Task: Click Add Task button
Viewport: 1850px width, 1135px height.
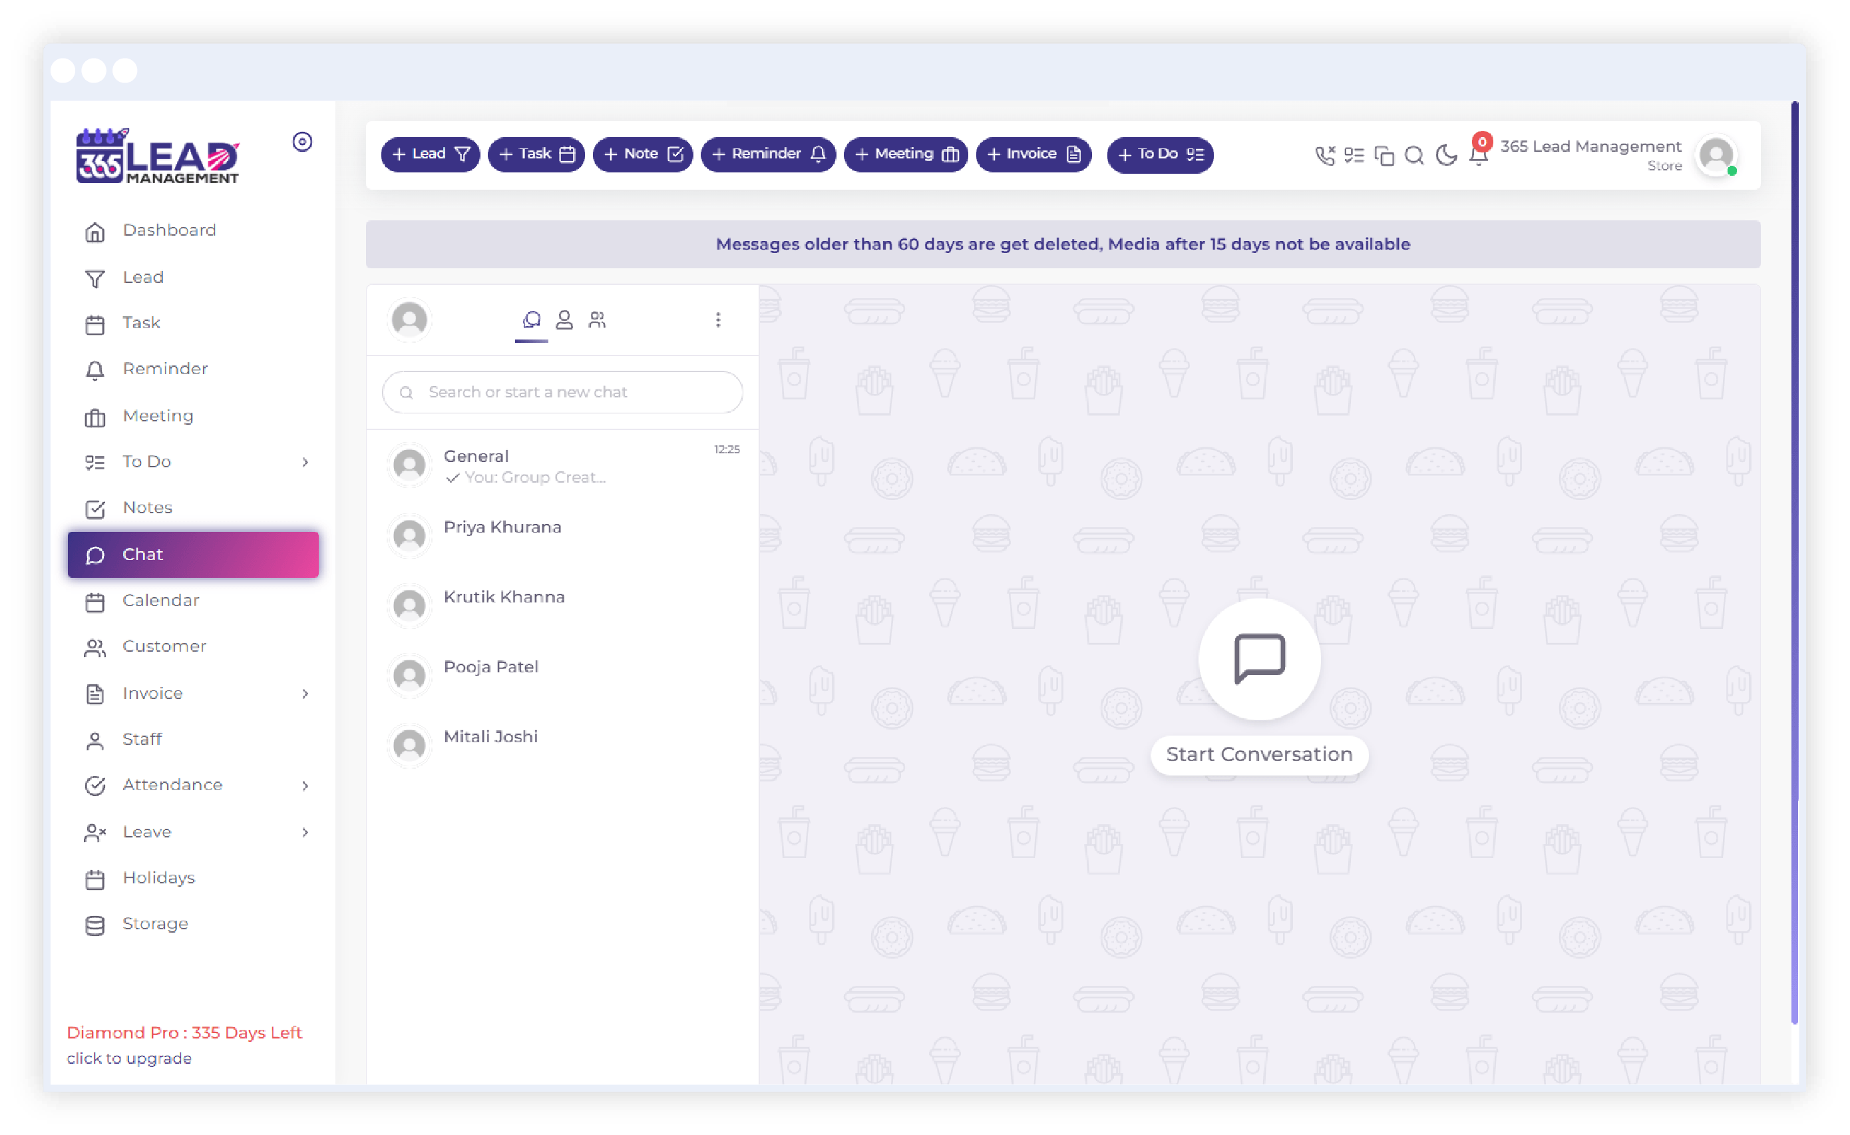Action: [x=535, y=153]
